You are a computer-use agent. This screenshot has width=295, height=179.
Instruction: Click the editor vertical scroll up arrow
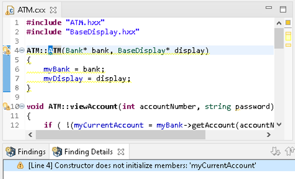[279, 23]
